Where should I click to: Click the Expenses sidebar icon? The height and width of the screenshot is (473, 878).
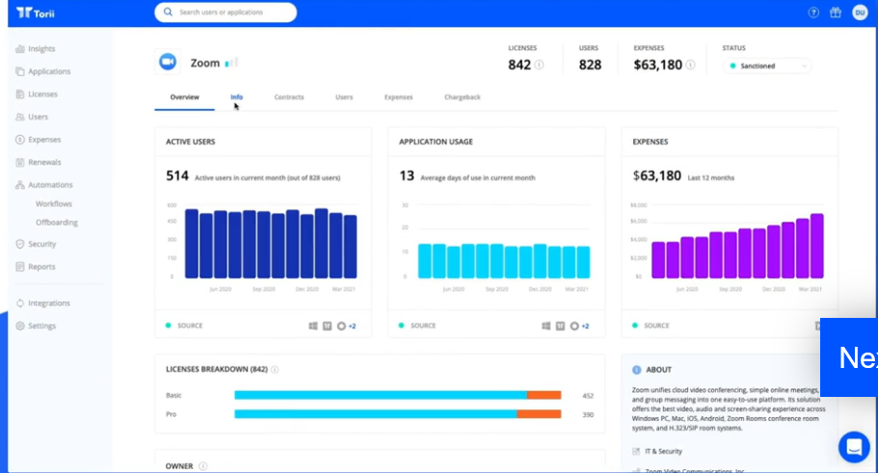tap(20, 140)
